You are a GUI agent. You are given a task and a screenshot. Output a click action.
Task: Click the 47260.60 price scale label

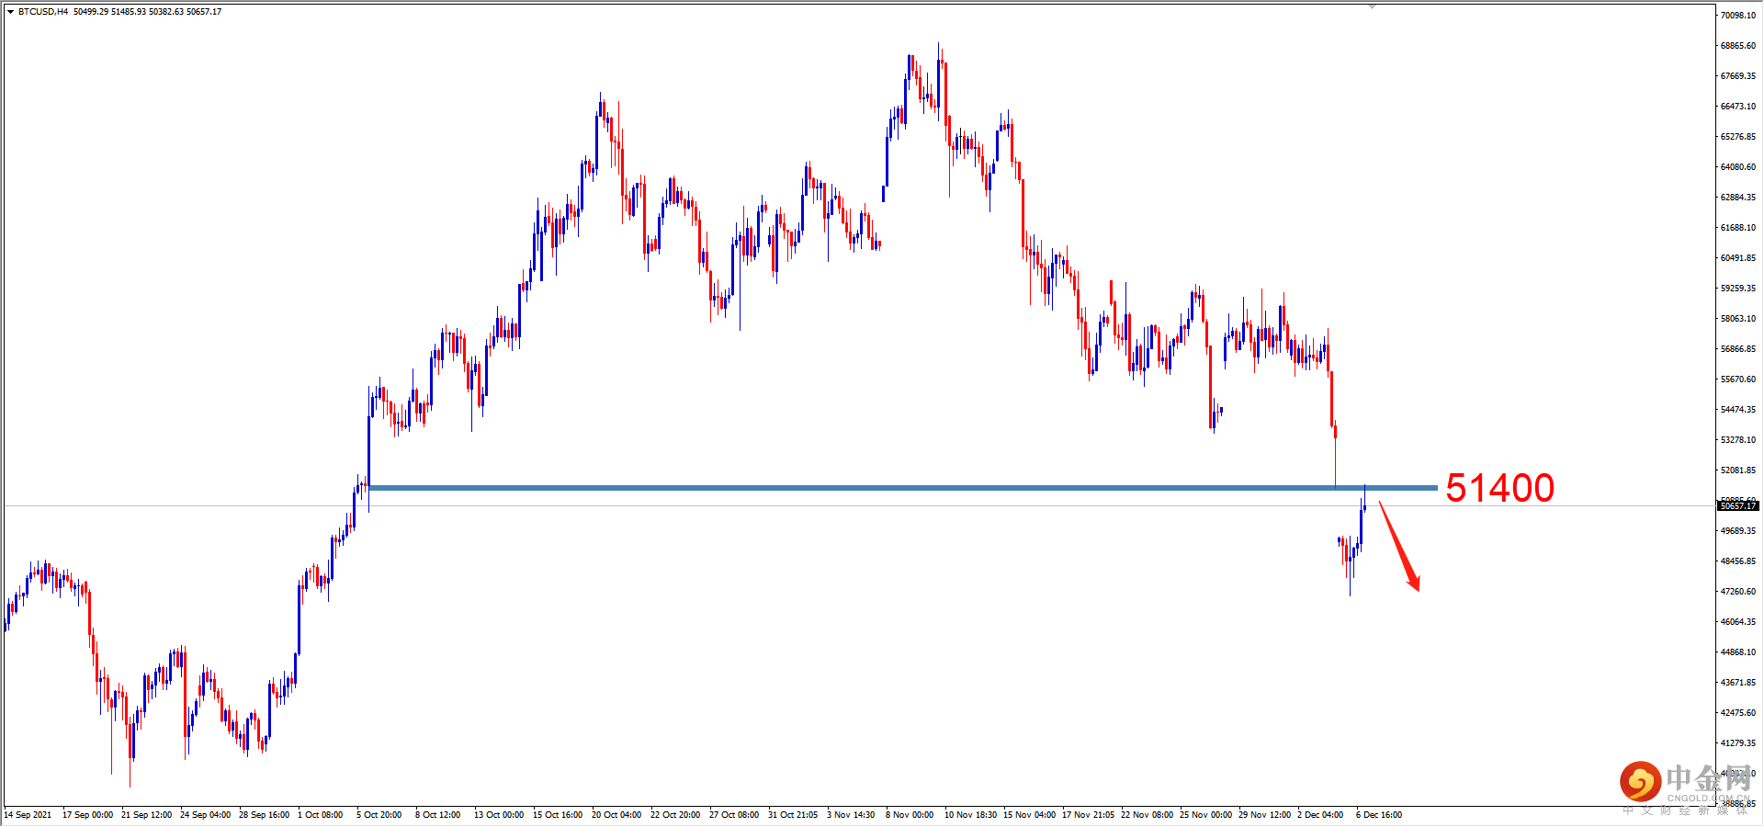tap(1738, 592)
